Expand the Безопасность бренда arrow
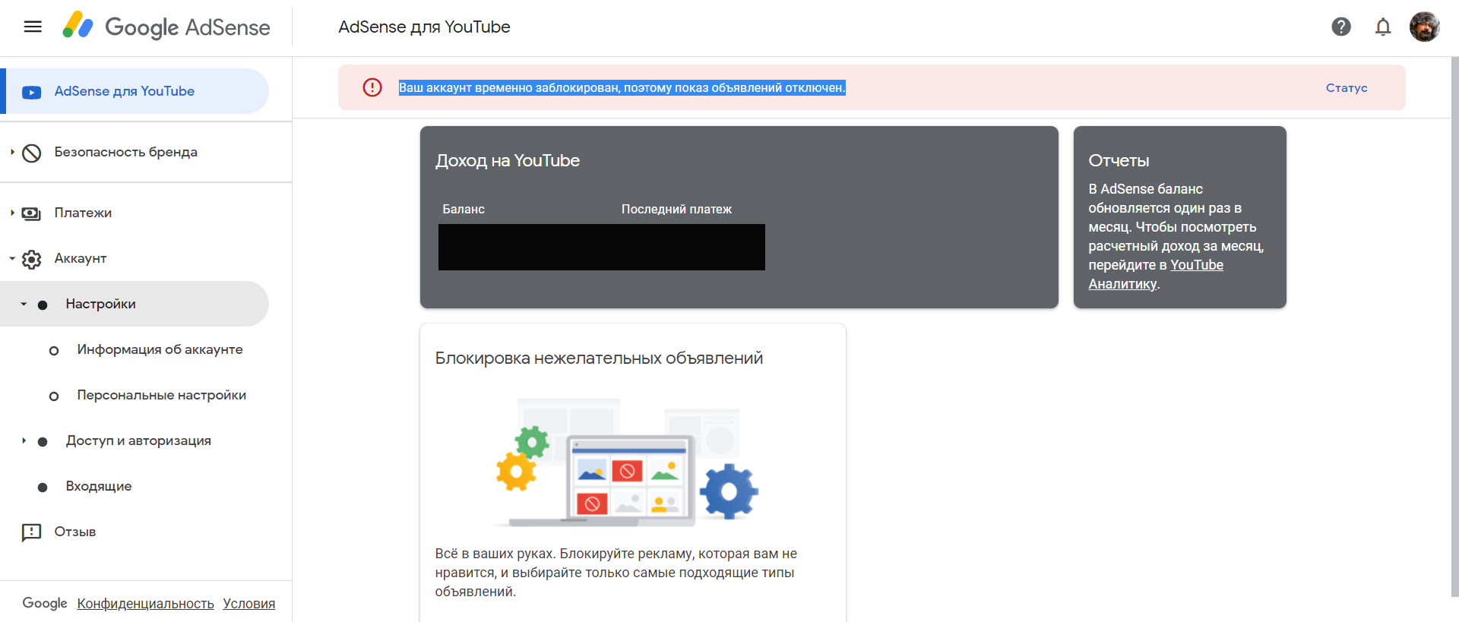Screen dimensions: 1459x622 coord(12,152)
